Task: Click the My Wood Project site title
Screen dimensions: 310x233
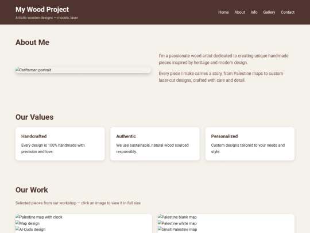Action: tap(42, 10)
